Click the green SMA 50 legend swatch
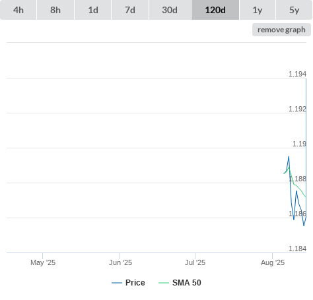This screenshot has width=313, height=300. (164, 283)
